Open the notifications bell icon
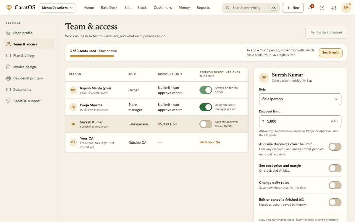Image resolution: width=355 pixels, height=222 pixels. [x=310, y=8]
